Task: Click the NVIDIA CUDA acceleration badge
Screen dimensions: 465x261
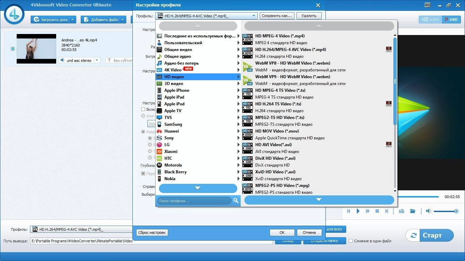Action: pos(430,20)
